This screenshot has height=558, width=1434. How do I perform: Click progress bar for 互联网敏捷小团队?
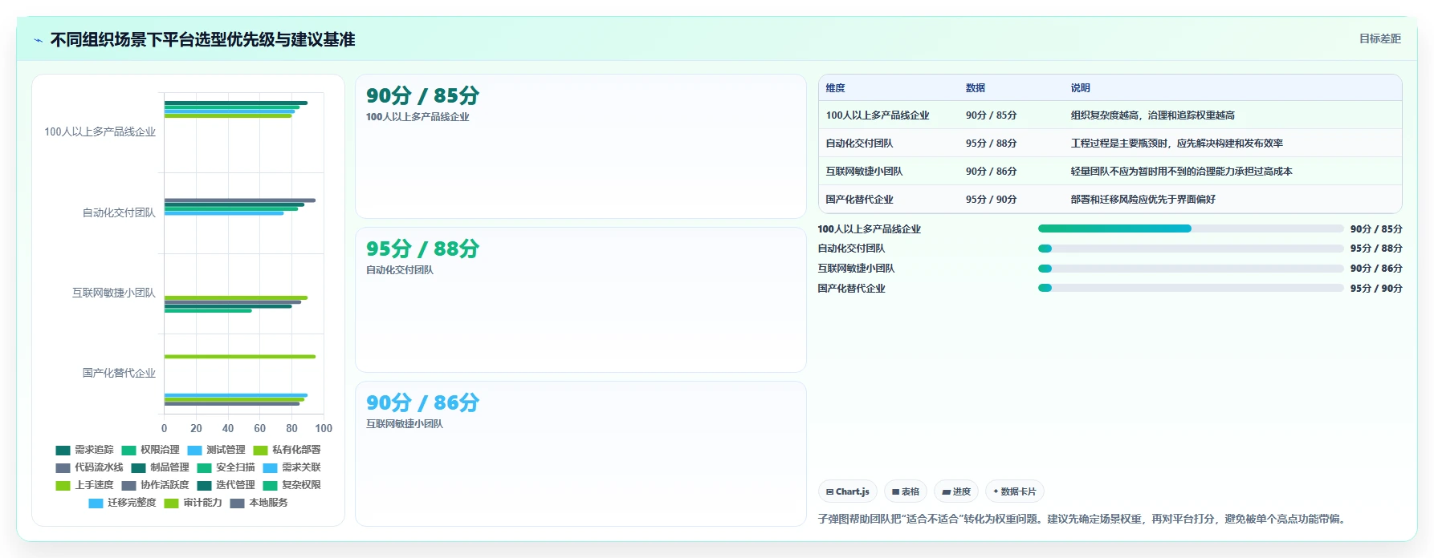(1191, 269)
